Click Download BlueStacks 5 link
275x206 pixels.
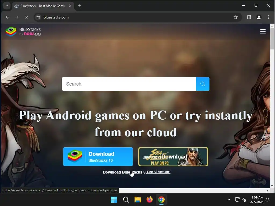click(x=124, y=172)
